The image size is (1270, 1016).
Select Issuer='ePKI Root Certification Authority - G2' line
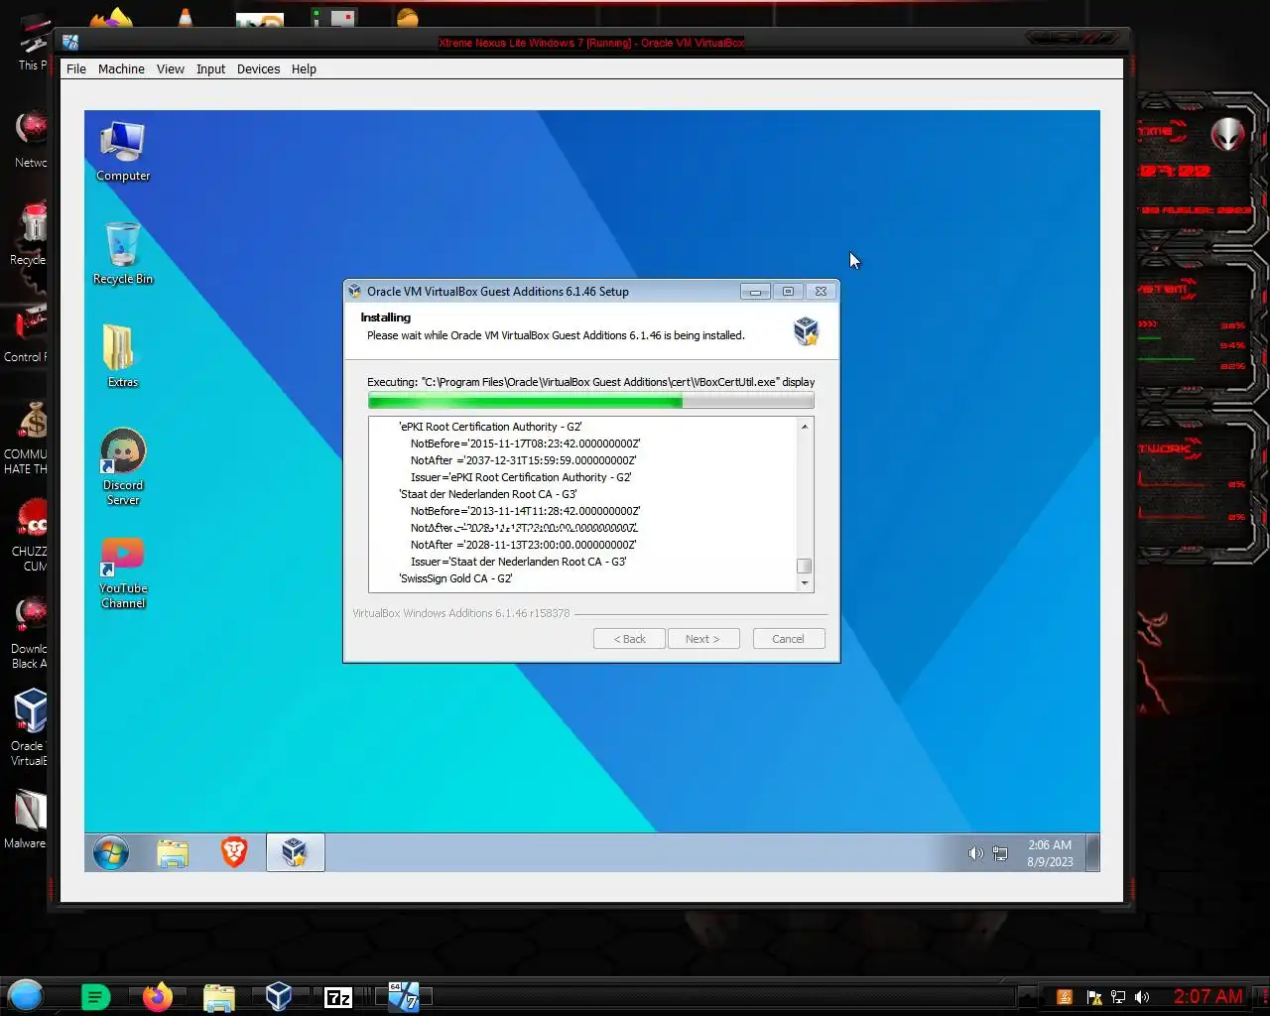click(521, 477)
